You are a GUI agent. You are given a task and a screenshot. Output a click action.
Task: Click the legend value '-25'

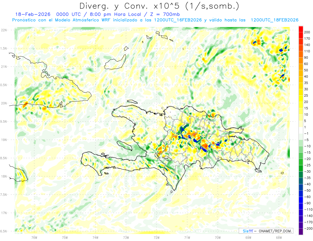(x=308, y=165)
